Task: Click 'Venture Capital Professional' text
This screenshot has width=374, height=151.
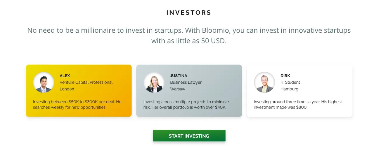Action: 86,82
